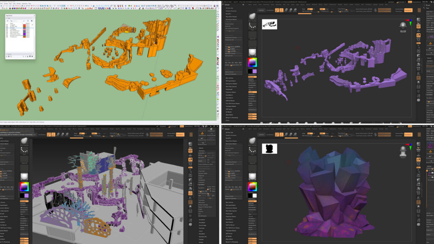Click white reference thumbnail in top-right ZBrush viewport
The height and width of the screenshot is (244, 434).
click(269, 24)
